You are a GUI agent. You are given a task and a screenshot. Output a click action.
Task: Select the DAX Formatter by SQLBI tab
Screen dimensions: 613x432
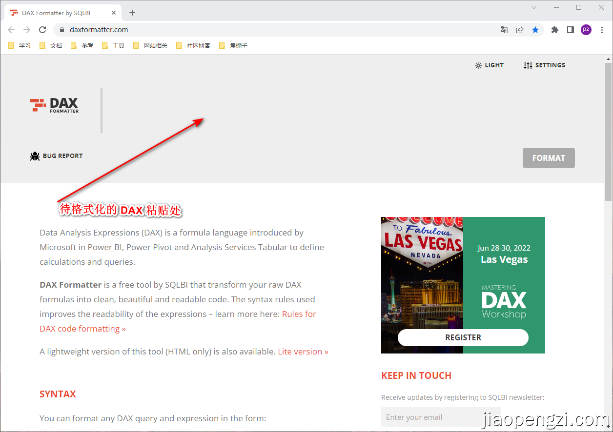point(63,13)
